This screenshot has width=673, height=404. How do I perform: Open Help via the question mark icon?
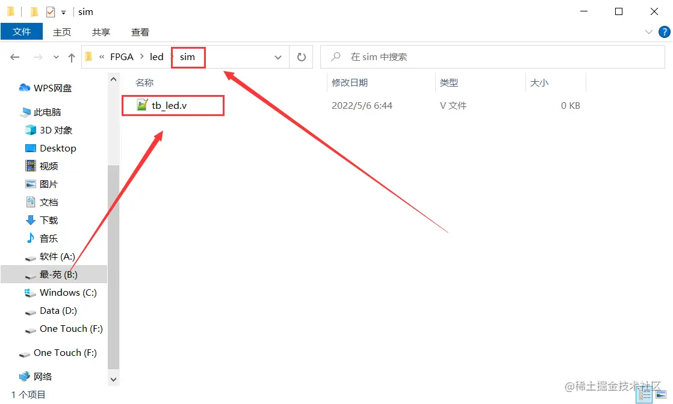[665, 31]
